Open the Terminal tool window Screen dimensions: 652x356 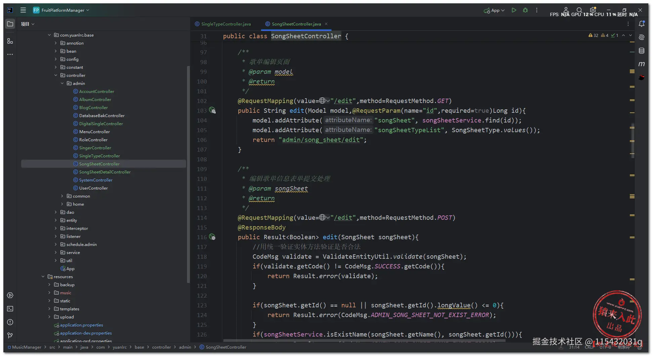[x=10, y=309]
